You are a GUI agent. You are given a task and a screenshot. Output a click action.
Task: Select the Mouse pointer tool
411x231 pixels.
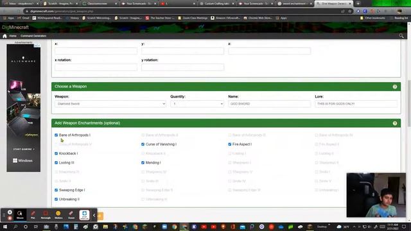[x=20, y=215]
